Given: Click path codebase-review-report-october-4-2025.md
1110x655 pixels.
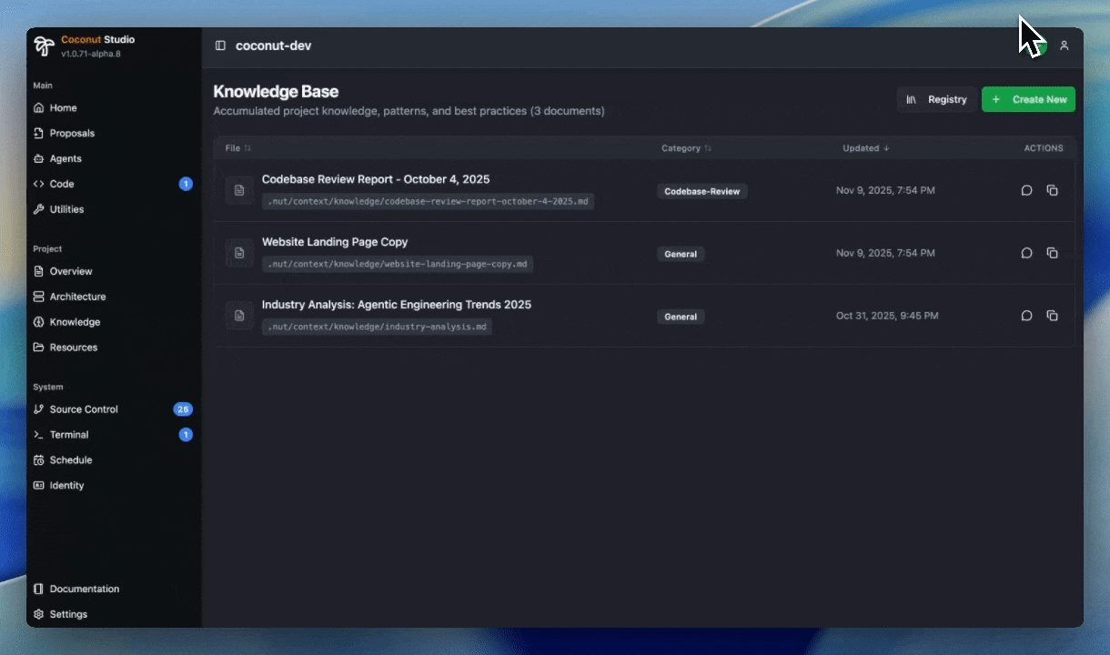Looking at the screenshot, I should click(429, 201).
